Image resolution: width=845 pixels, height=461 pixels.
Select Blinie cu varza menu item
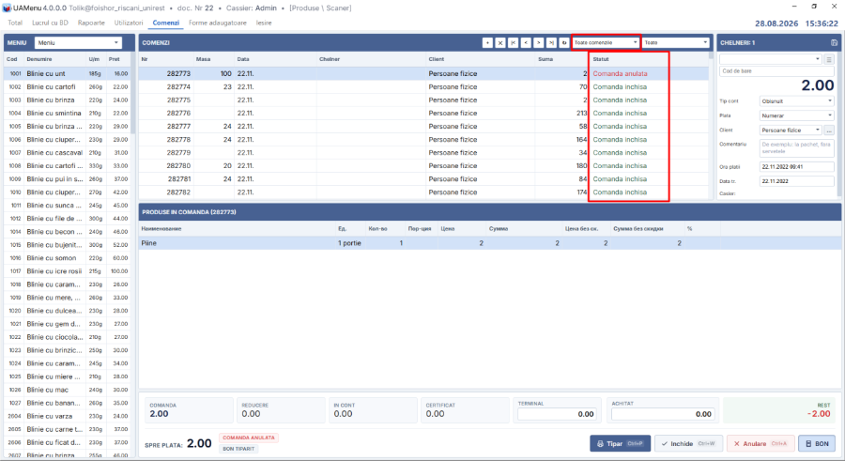pos(67,416)
